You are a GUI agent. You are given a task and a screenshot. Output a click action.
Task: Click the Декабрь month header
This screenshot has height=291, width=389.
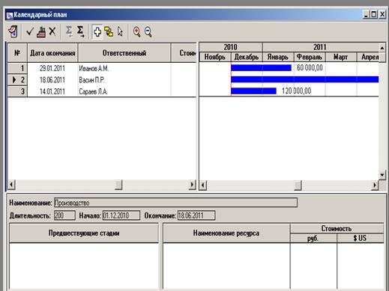tap(247, 57)
